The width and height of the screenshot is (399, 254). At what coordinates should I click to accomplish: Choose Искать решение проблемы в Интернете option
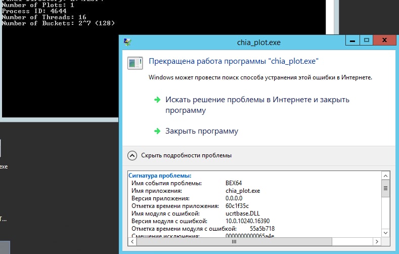(x=257, y=105)
